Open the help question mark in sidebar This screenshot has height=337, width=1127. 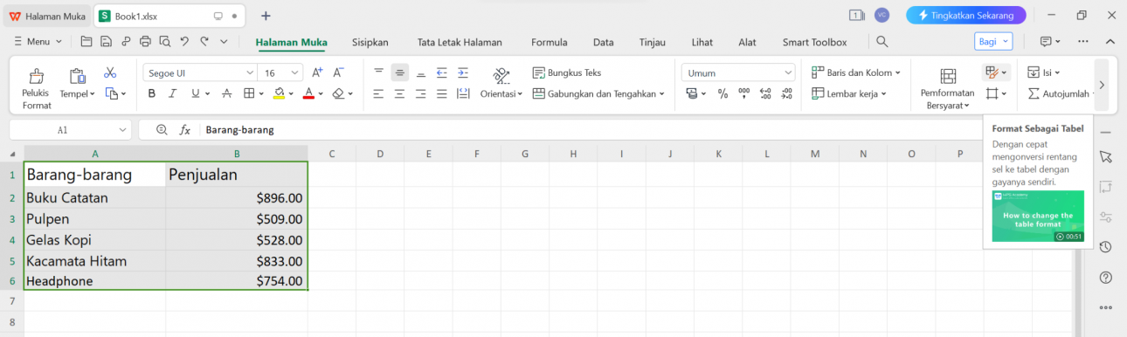coord(1105,278)
